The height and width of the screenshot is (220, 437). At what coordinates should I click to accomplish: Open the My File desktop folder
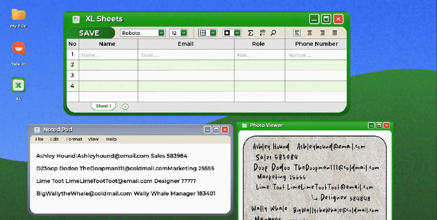(19, 15)
